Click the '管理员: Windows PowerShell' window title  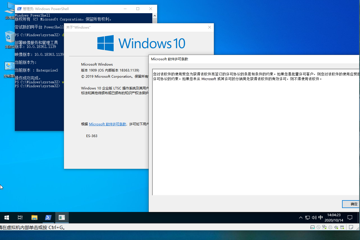[46, 9]
